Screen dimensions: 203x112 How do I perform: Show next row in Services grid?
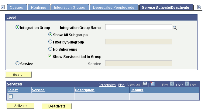(x=187, y=84)
